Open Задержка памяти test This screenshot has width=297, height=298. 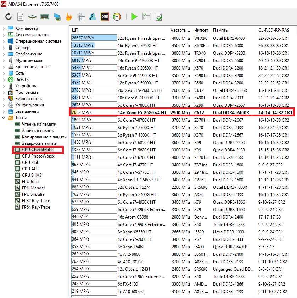click(39, 143)
